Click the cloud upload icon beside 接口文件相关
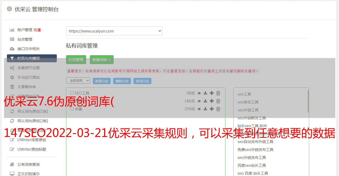This screenshot has width=339, height=176. pyautogui.click(x=12, y=49)
